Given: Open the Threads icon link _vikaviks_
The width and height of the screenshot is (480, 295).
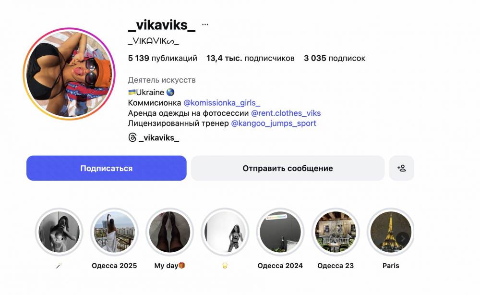Looking at the screenshot, I should click(154, 137).
